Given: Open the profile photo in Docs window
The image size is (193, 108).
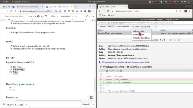Looking at the screenshot, I should [x=89, y=11].
